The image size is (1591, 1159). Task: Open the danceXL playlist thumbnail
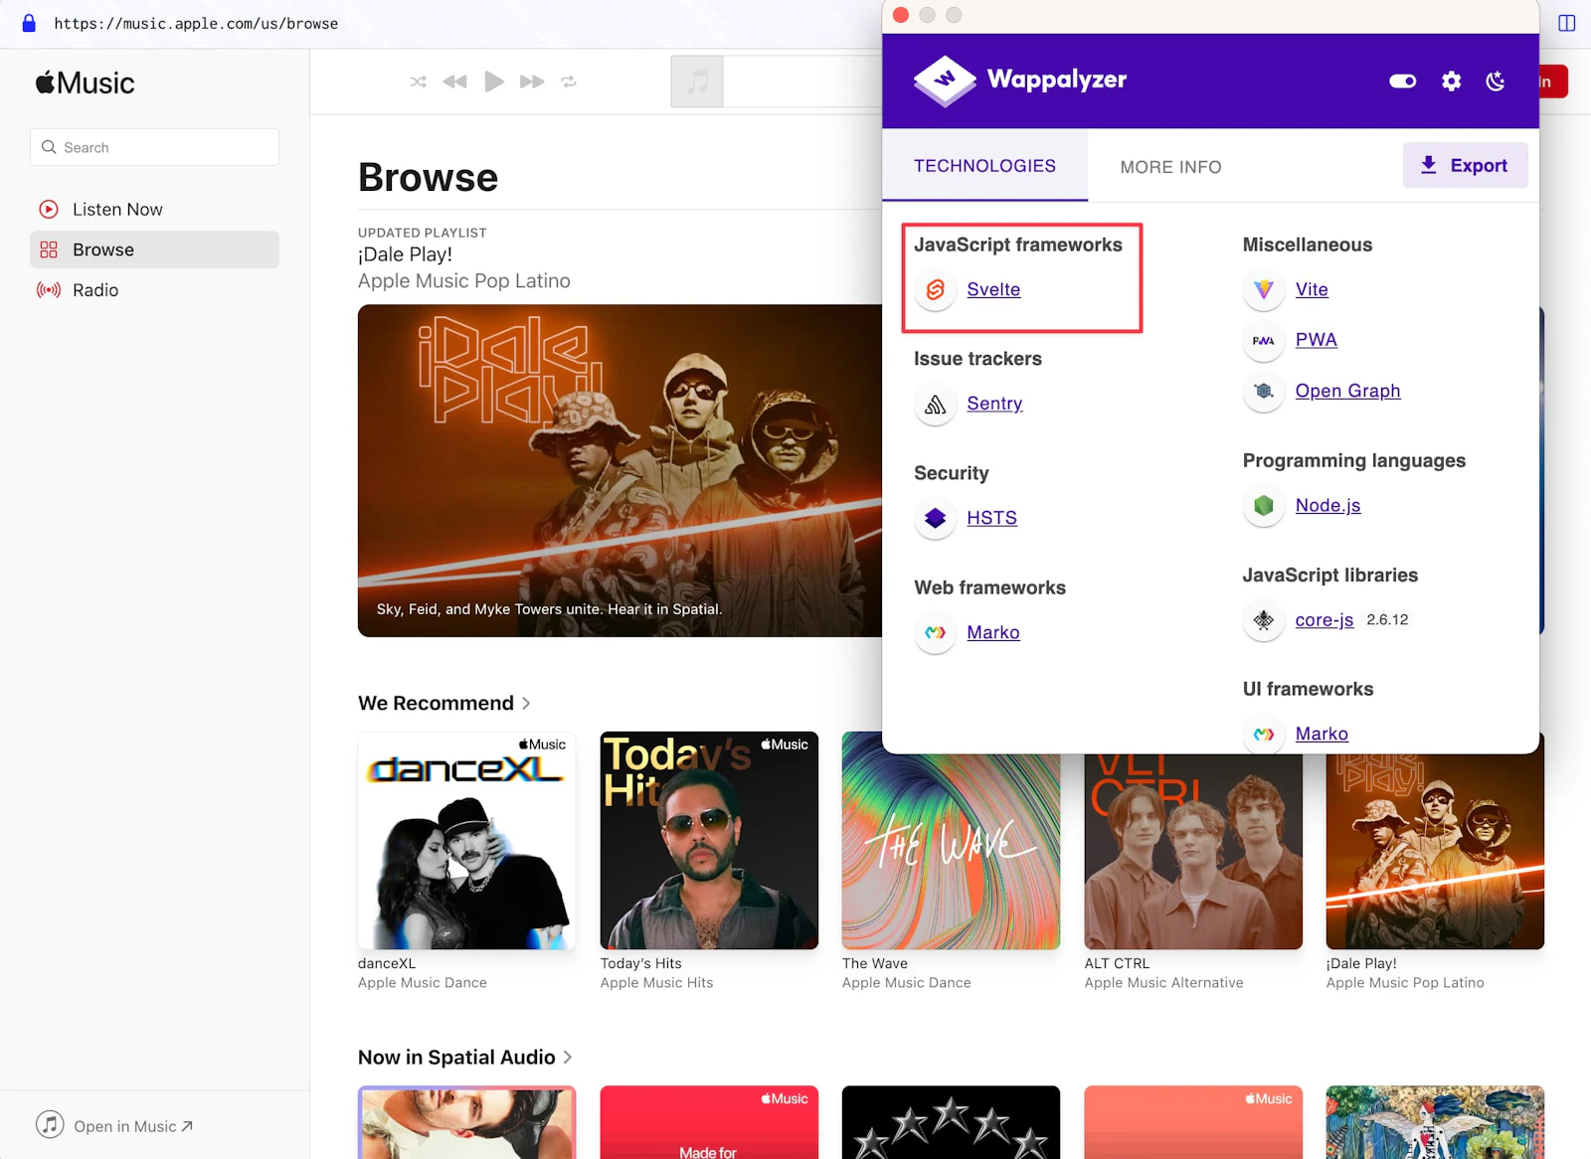(466, 841)
